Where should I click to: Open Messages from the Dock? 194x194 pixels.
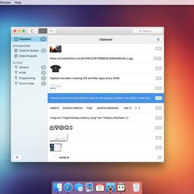[x=79, y=188]
